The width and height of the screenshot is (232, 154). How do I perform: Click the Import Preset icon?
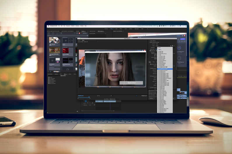click(x=173, y=46)
